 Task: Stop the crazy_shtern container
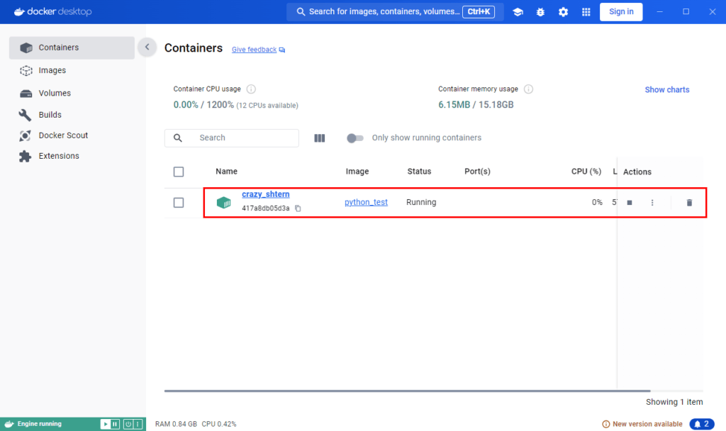point(629,203)
